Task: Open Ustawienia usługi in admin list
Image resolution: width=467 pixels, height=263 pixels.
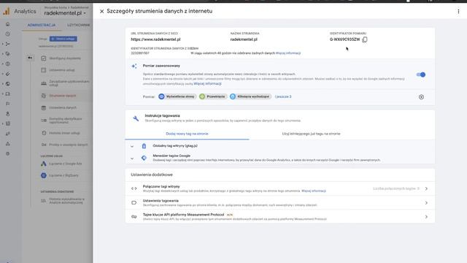Action: coord(62,70)
